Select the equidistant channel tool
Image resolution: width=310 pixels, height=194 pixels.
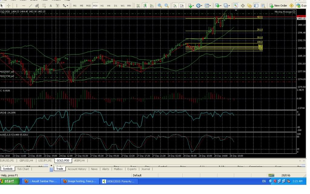pos(37,5)
